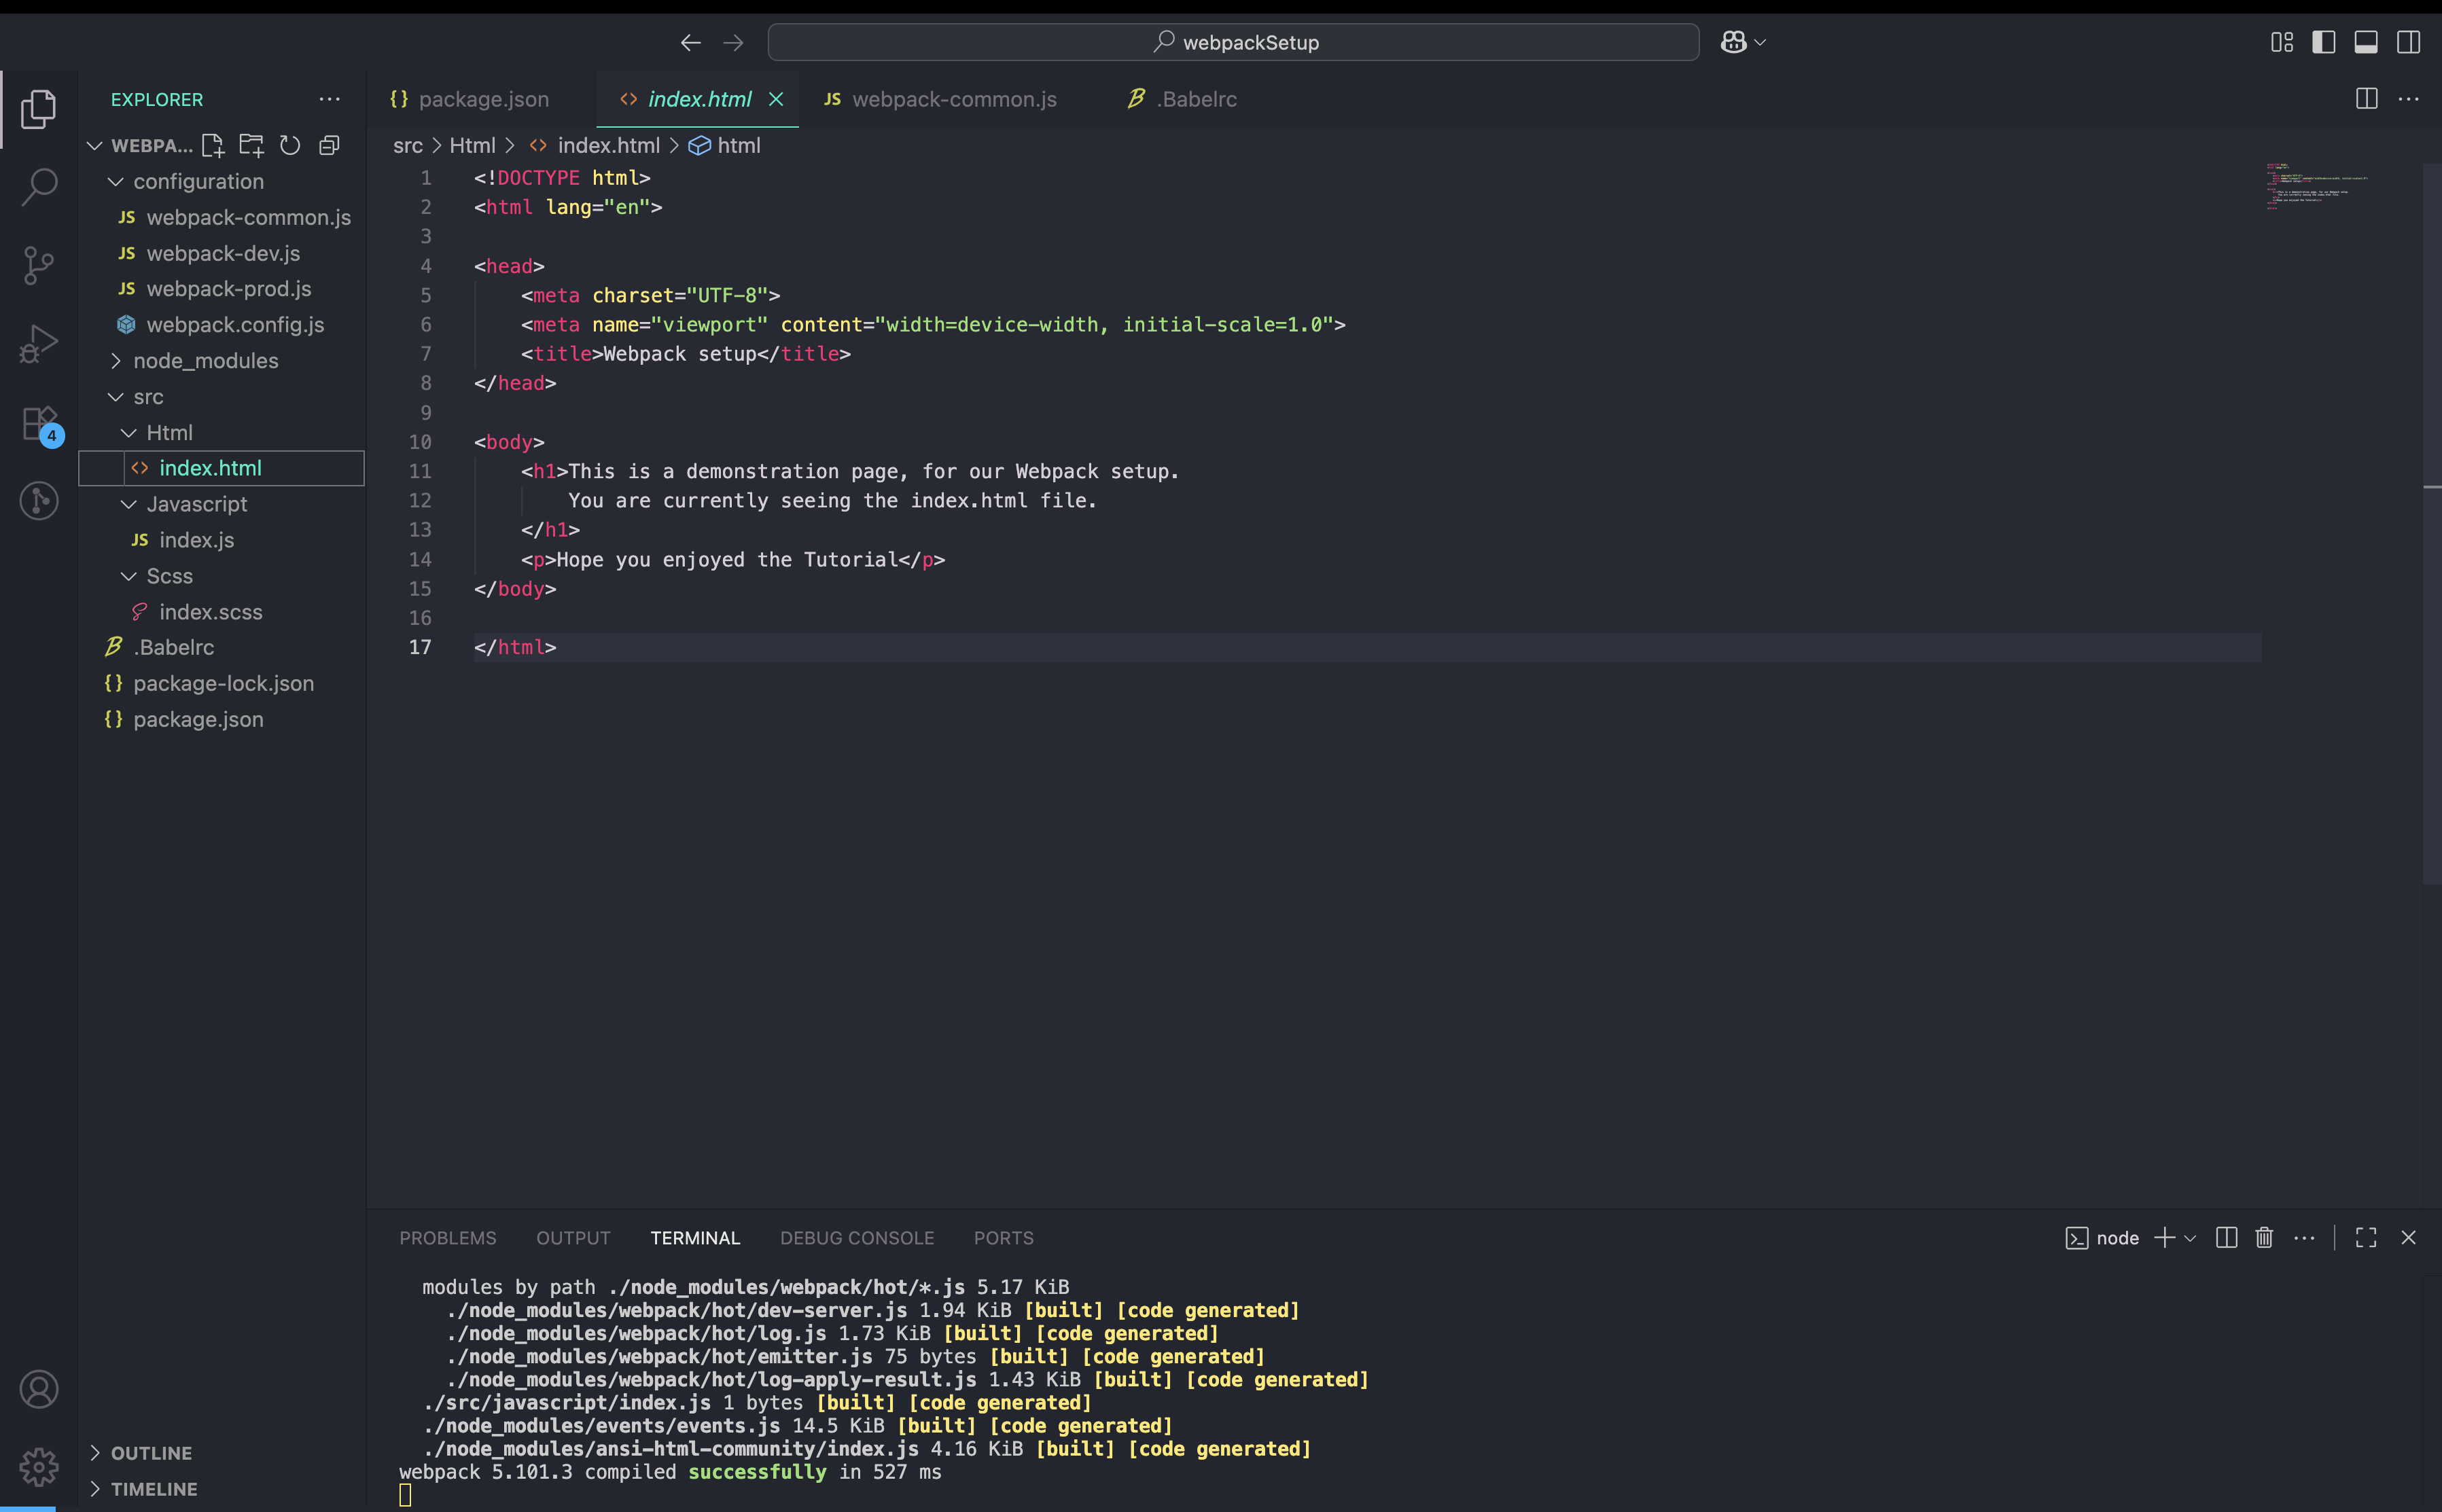The height and width of the screenshot is (1512, 2442).
Task: Open Copilot dropdown chevron
Action: pyautogui.click(x=1760, y=42)
